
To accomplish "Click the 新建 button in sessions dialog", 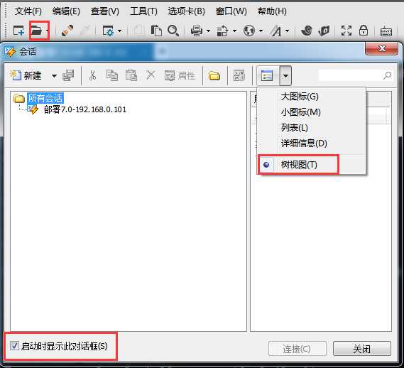I will click(26, 75).
